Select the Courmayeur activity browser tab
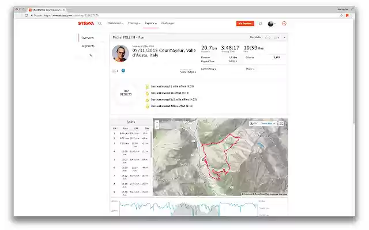 tap(47, 10)
